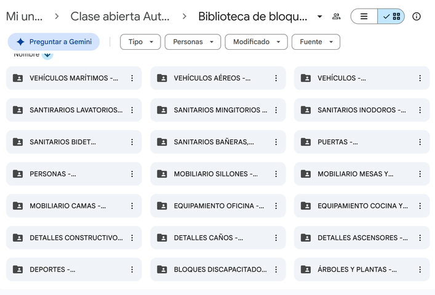435x295 pixels.
Task: Show more actions for EQUIPAMIENTO COCINA folder
Action: pyautogui.click(x=420, y=206)
